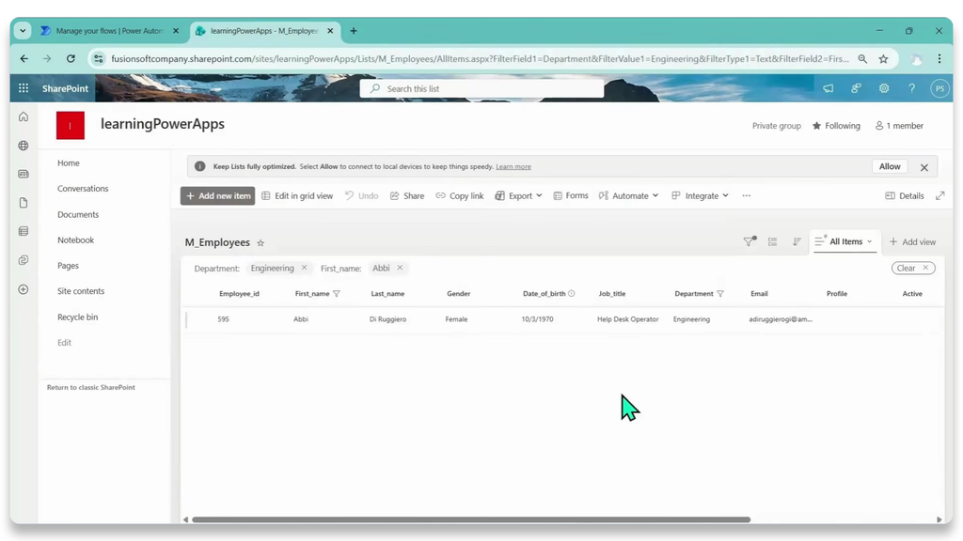This screenshot has height=541, width=963.
Task: Click the Add view button
Action: point(912,241)
